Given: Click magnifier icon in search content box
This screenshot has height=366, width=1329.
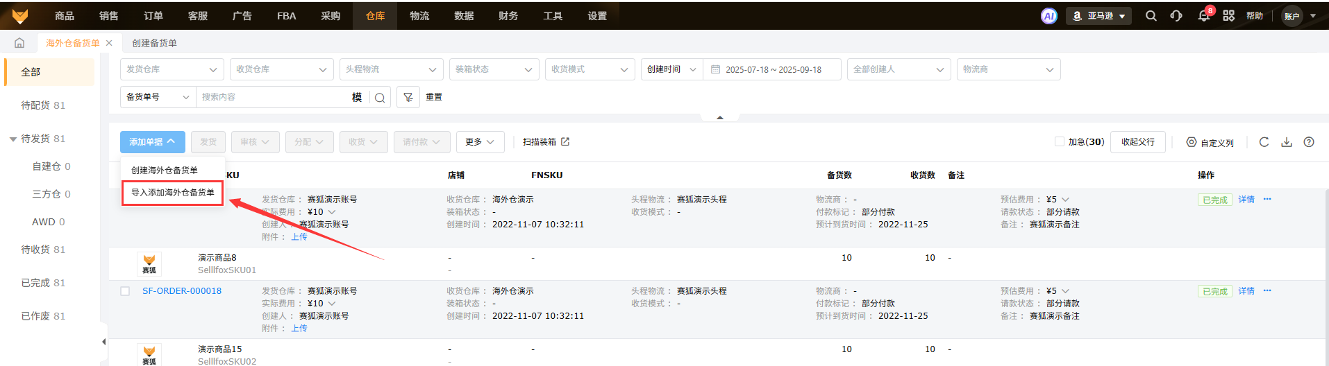Looking at the screenshot, I should click(x=380, y=98).
